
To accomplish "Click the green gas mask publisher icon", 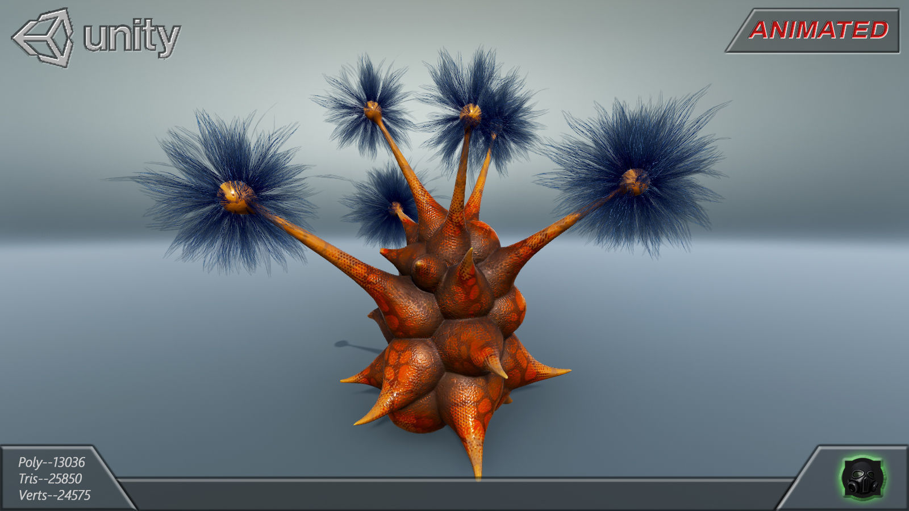I will pyautogui.click(x=863, y=478).
